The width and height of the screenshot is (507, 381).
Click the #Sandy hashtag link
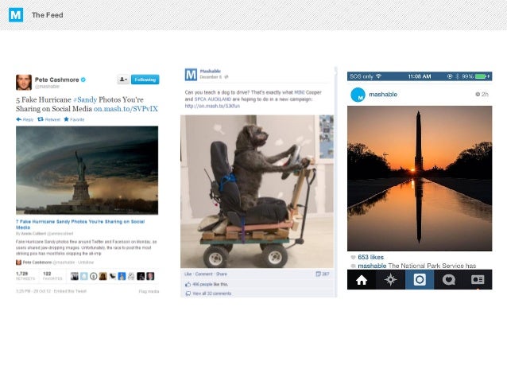click(85, 99)
